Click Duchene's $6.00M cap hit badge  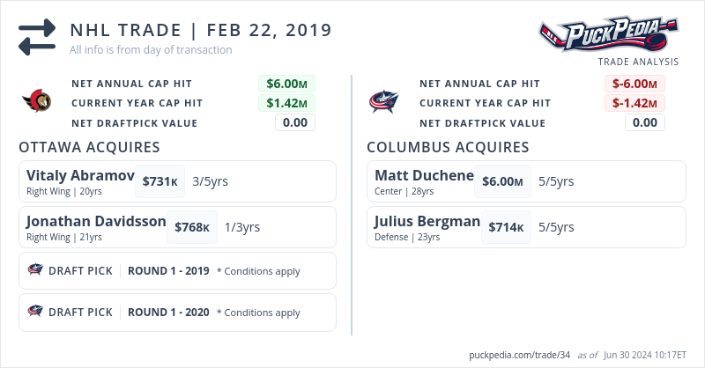[x=502, y=181]
